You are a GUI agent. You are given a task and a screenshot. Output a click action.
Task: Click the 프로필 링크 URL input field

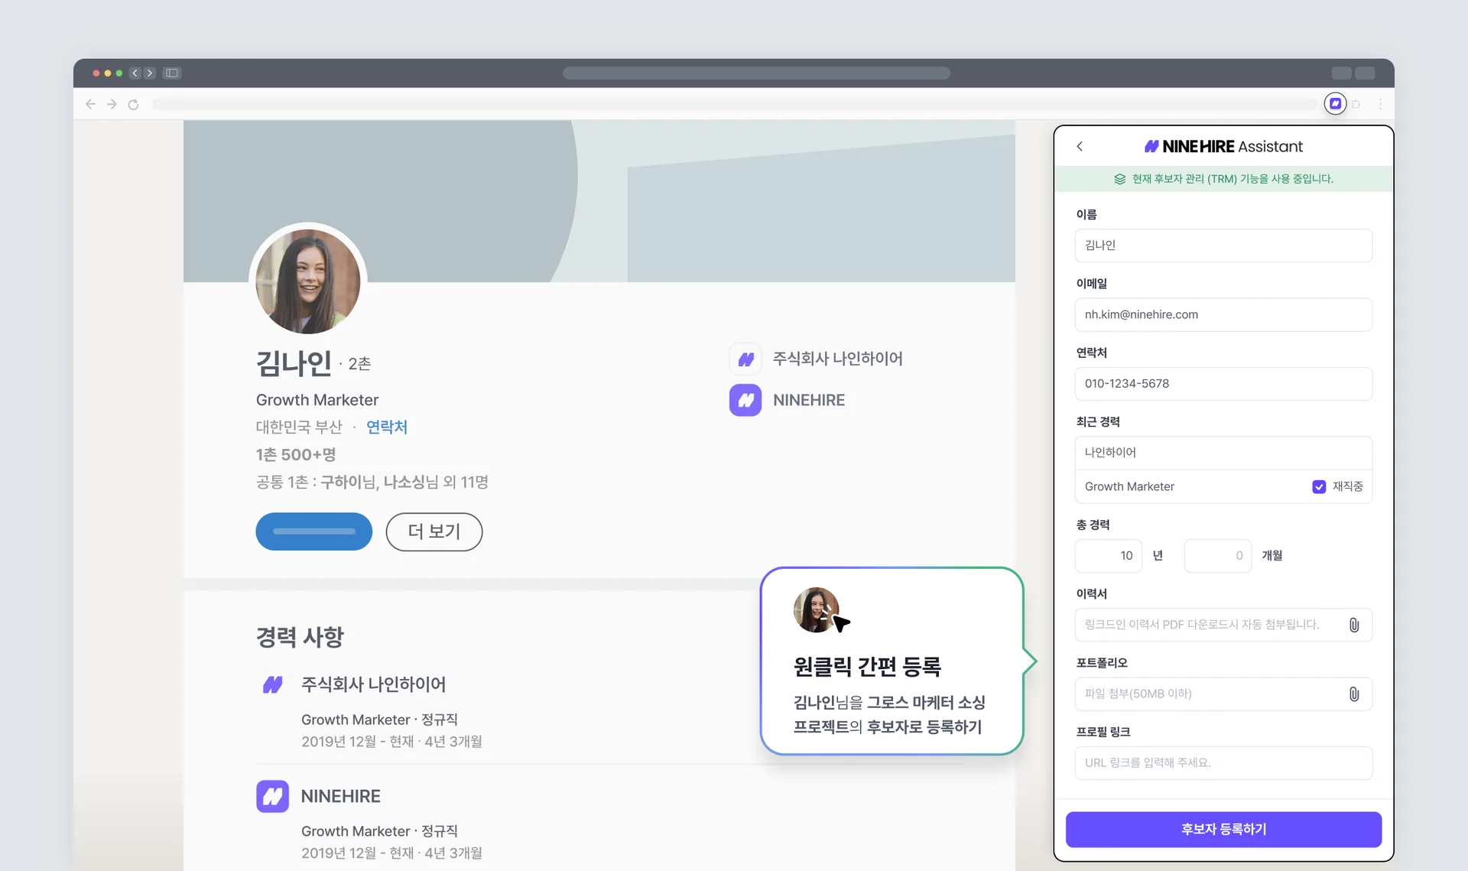tap(1223, 762)
